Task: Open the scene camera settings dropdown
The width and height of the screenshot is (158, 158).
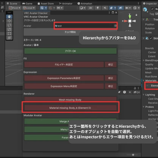Action: pyautogui.click(x=128, y=8)
